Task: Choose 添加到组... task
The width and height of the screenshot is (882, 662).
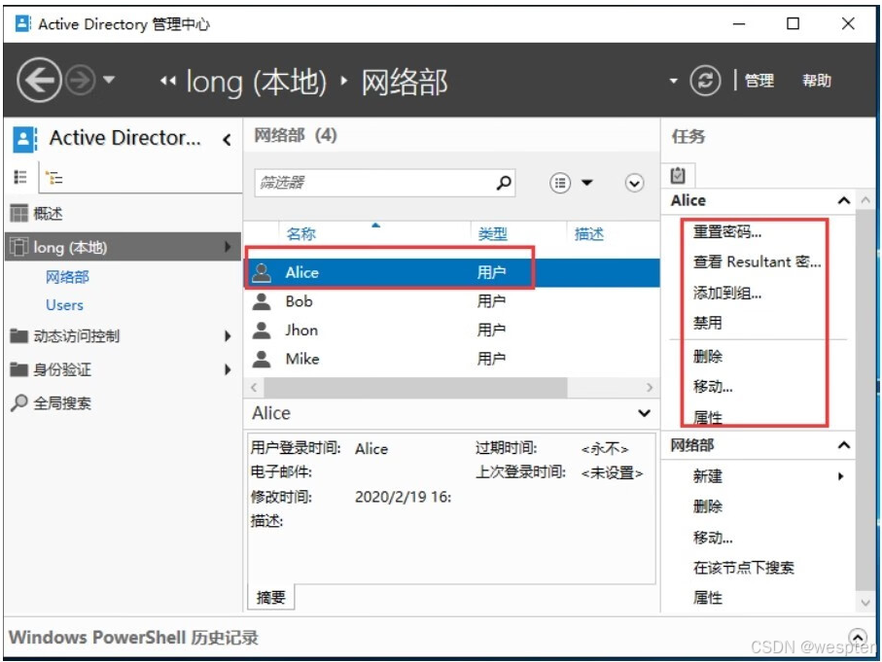Action: coord(727,293)
